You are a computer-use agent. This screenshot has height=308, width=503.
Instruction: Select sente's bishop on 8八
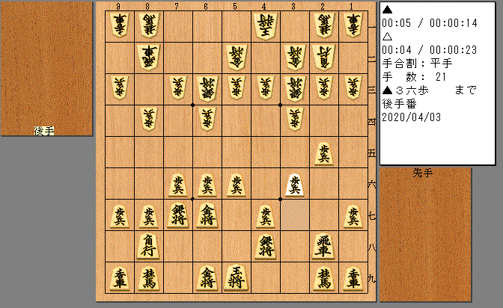click(149, 247)
